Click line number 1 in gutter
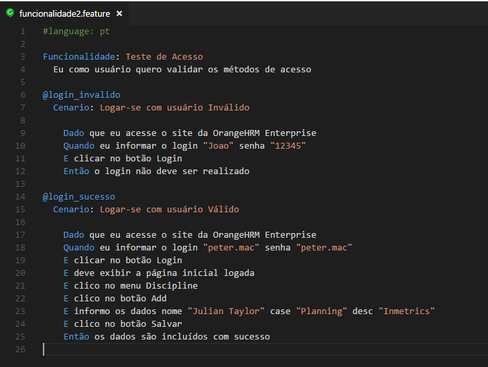The height and width of the screenshot is (367, 488). click(23, 31)
